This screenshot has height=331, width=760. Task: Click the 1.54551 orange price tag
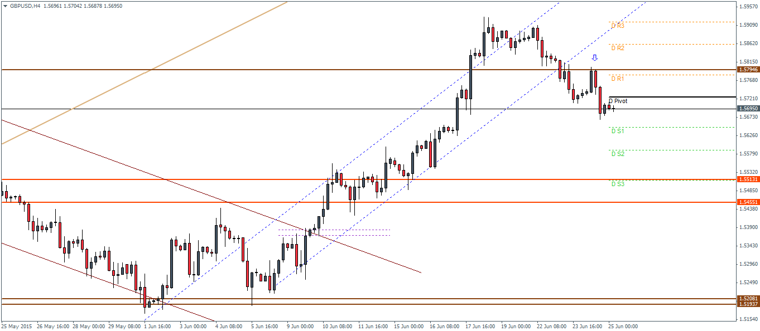(748, 202)
